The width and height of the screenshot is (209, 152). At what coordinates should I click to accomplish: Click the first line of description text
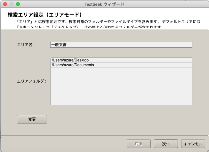point(108,21)
